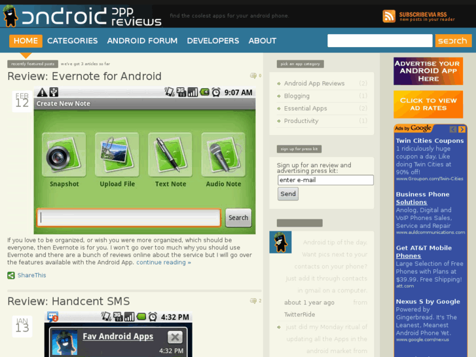Click the Fav Android Apps link
Image resolution: width=476 pixels, height=357 pixels.
point(118,336)
